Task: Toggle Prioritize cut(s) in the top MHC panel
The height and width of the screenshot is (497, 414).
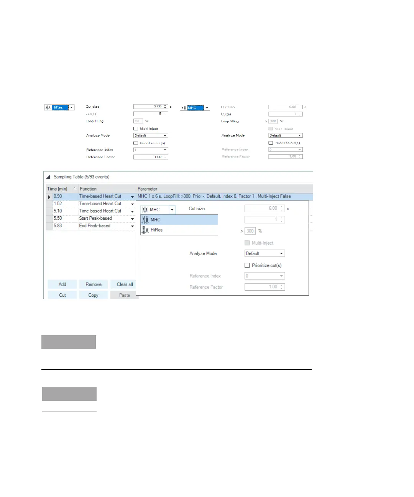Action: (x=271, y=143)
